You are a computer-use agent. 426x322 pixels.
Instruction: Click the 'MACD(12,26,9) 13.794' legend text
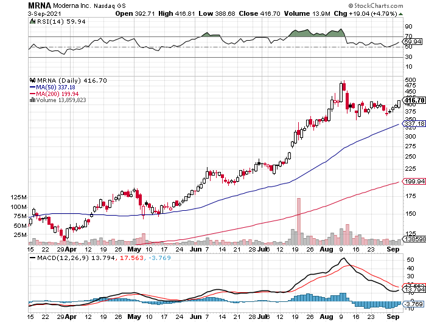click(76, 258)
